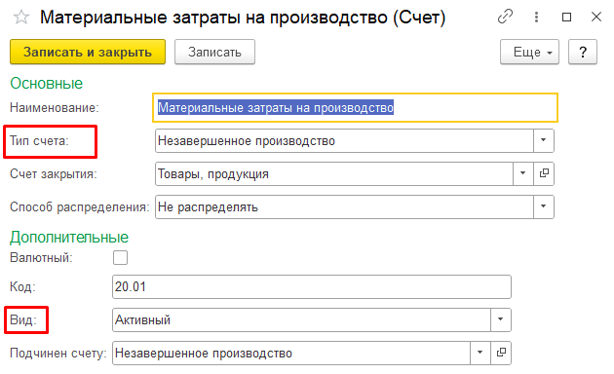Viewport: 614px width, 374px height.
Task: Expand the Подчинен счету dropdown arrow
Action: [x=480, y=353]
